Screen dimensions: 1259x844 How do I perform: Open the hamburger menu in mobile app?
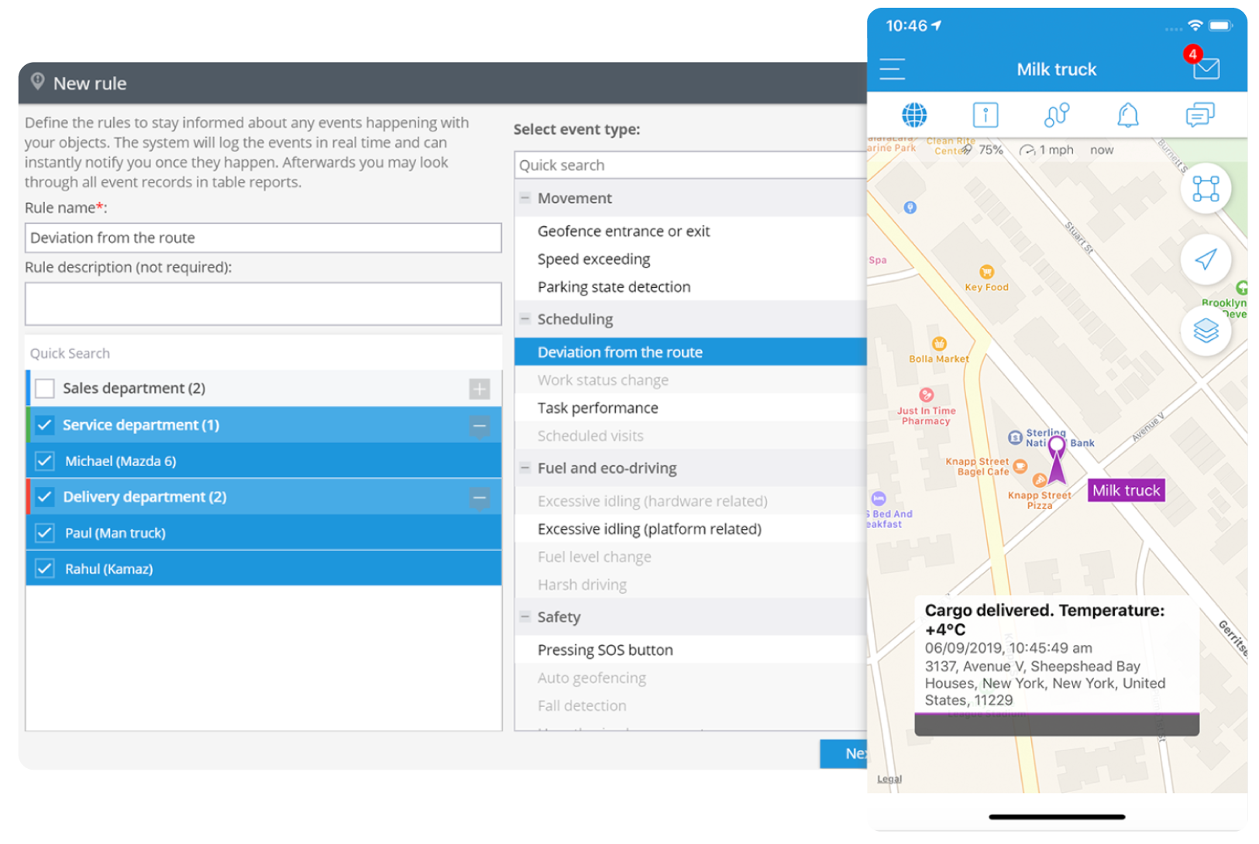pyautogui.click(x=892, y=70)
